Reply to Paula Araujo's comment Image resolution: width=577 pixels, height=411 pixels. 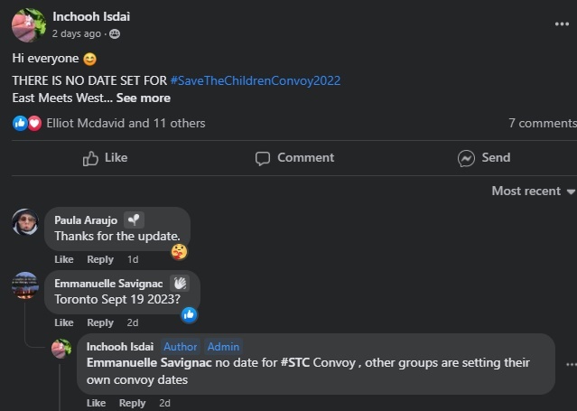click(x=100, y=259)
